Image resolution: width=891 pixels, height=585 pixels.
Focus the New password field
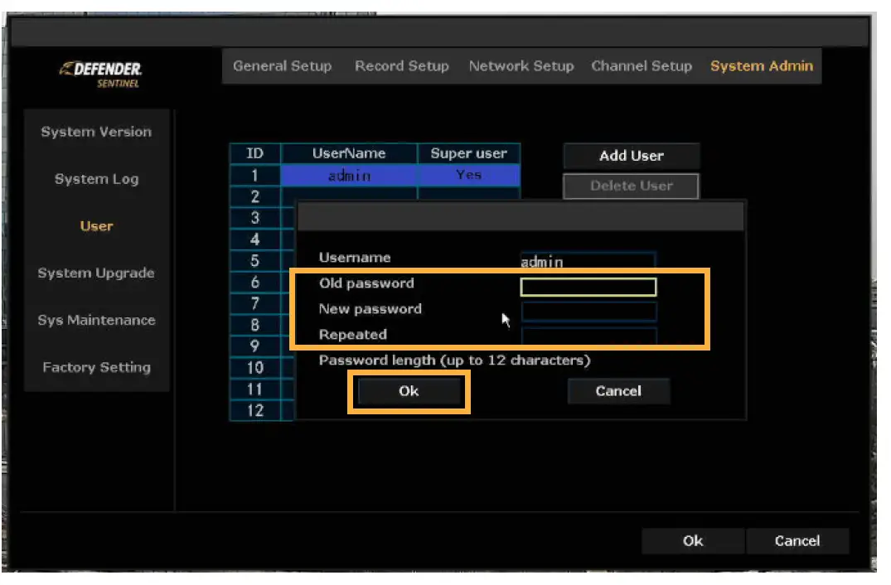click(x=588, y=312)
